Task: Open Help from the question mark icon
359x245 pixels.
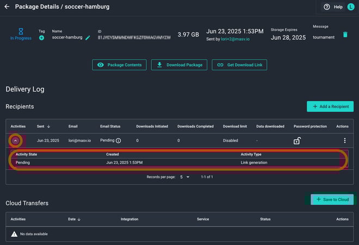Action: [327, 7]
